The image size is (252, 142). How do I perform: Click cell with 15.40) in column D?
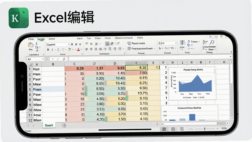pyautogui.click(x=115, y=83)
